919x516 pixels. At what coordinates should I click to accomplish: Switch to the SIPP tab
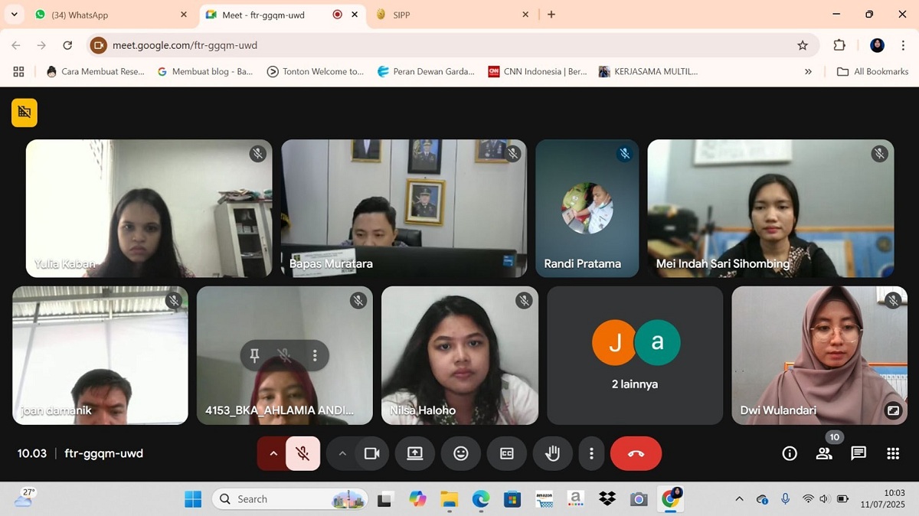(x=452, y=15)
